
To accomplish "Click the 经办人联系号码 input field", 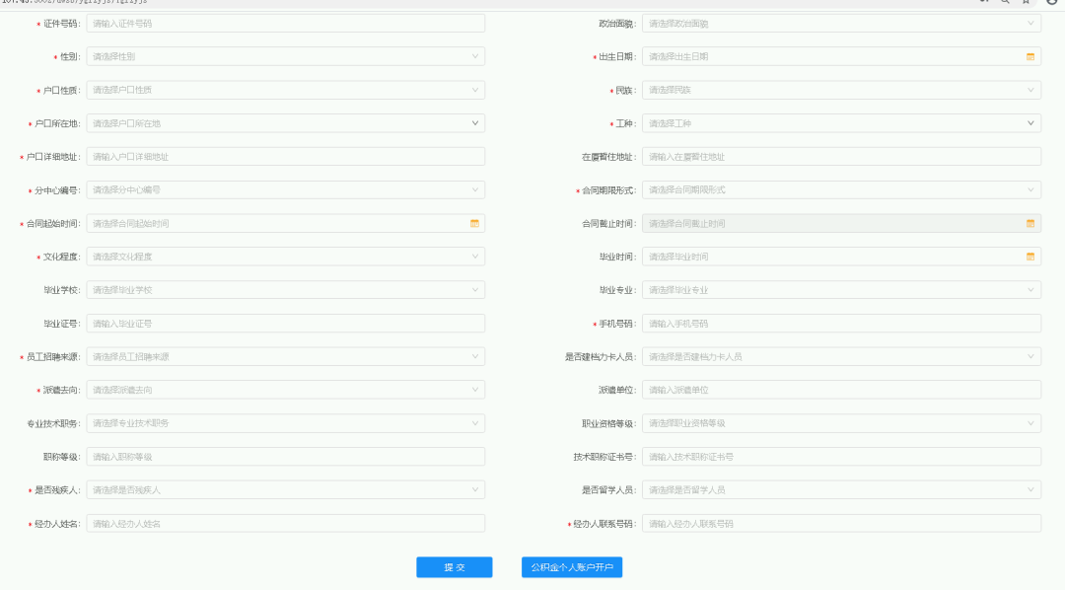I will [841, 523].
